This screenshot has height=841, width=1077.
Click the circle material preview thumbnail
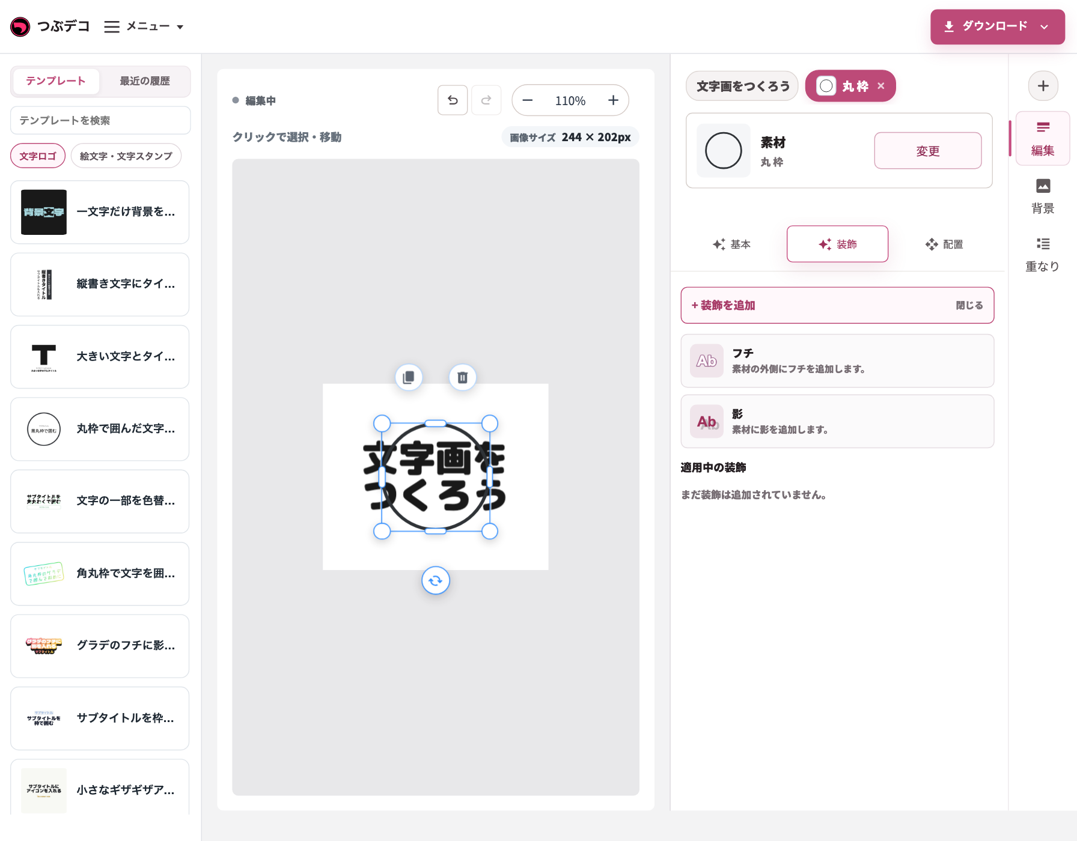724,151
